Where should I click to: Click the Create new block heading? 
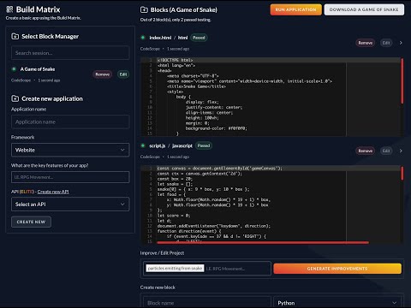(158, 287)
